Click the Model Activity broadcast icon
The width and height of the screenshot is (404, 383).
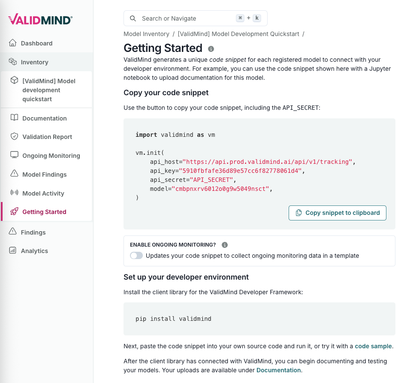tap(15, 193)
